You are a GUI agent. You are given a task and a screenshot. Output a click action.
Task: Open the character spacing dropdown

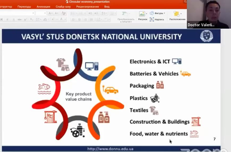(38, 19)
